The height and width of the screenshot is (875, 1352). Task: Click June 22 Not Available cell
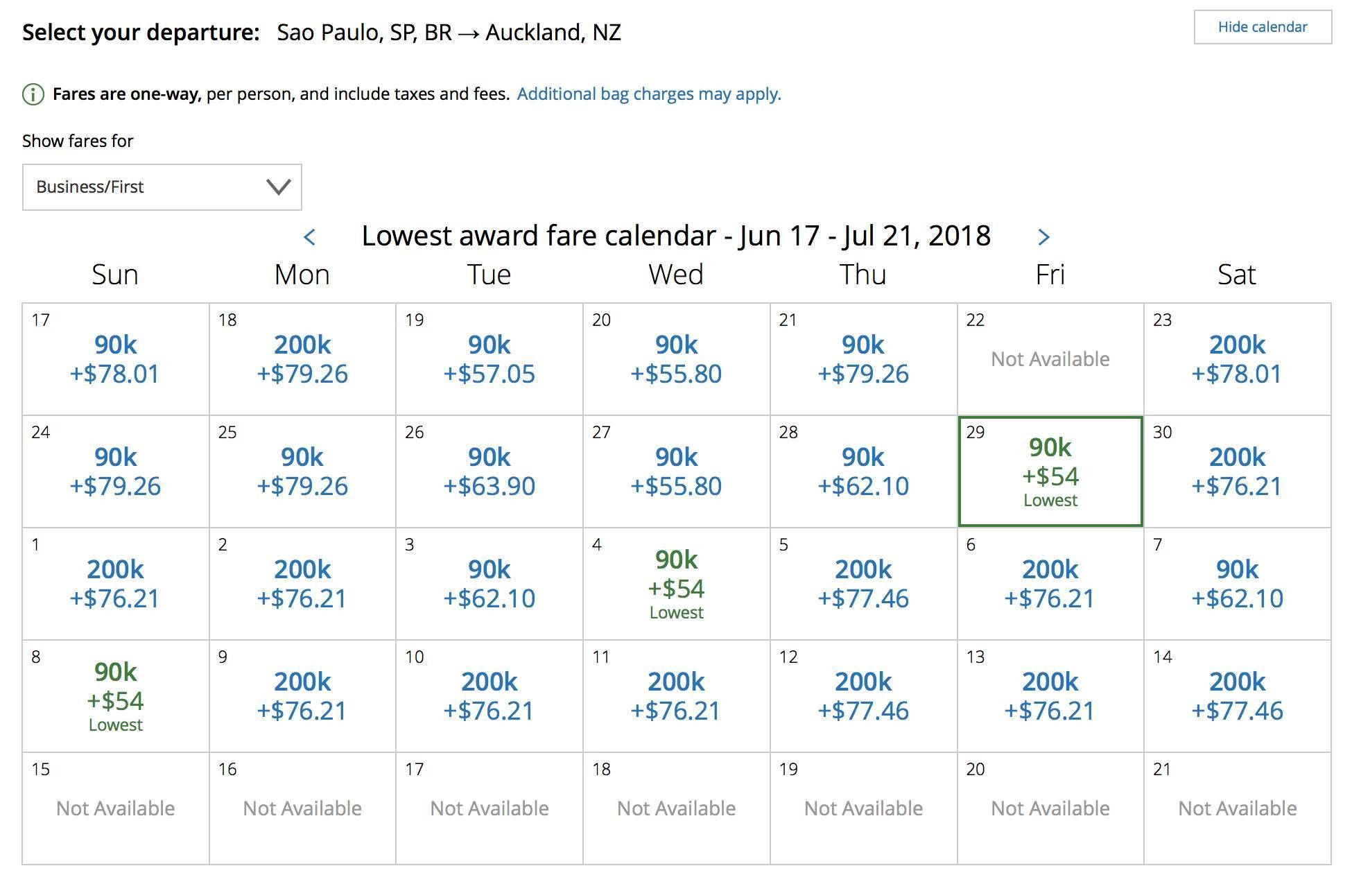(x=1050, y=359)
